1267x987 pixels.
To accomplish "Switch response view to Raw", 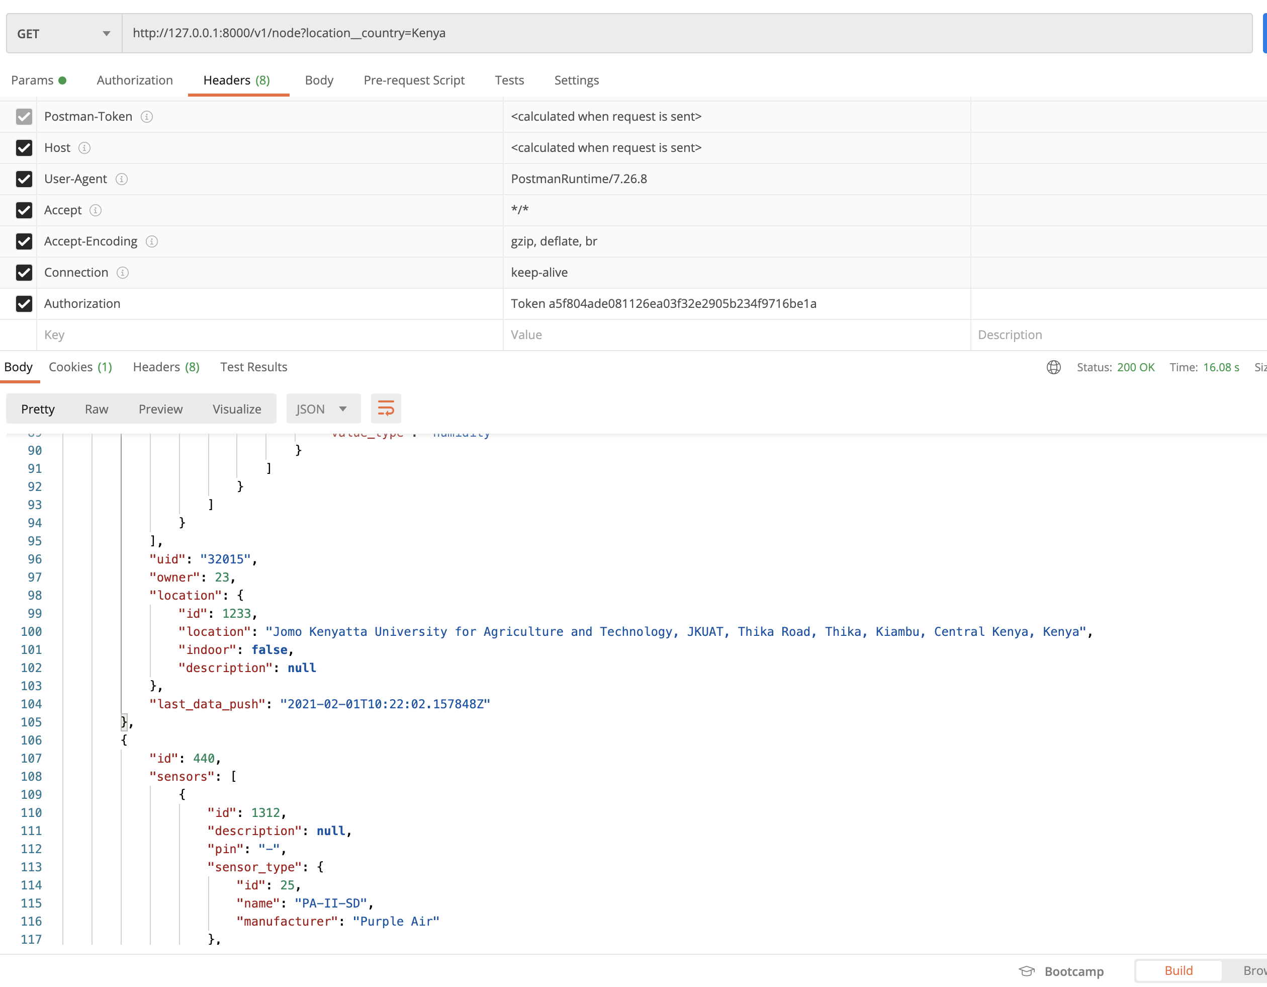I will pyautogui.click(x=97, y=409).
